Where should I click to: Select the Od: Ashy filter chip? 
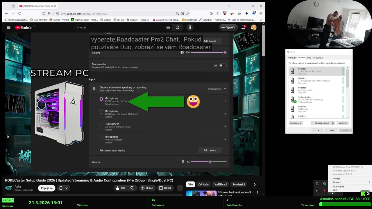[203, 184]
